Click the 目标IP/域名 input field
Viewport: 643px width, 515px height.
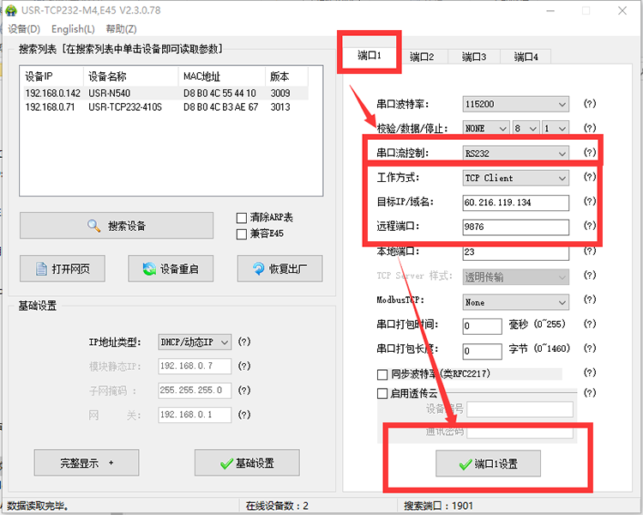coord(515,203)
